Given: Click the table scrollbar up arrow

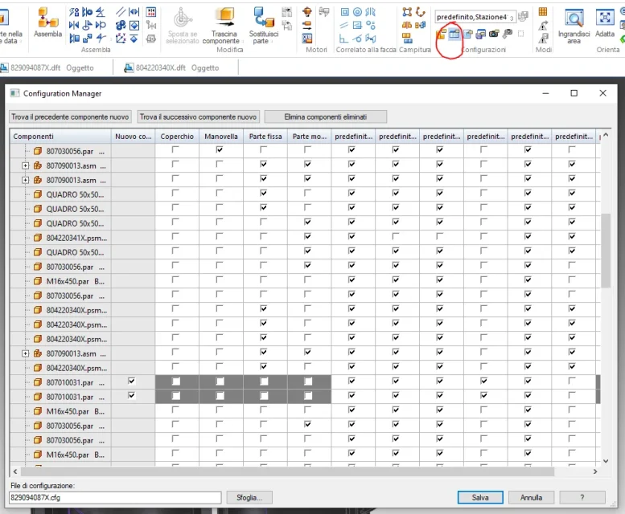Looking at the screenshot, I should pyautogui.click(x=606, y=135).
